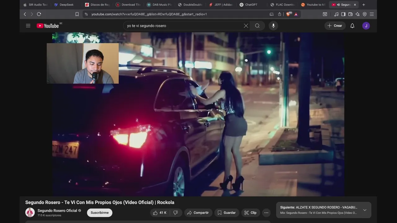Viewport: 397px width, 223px height.
Task: Toggle the browser sidebar panel
Action: (343, 14)
